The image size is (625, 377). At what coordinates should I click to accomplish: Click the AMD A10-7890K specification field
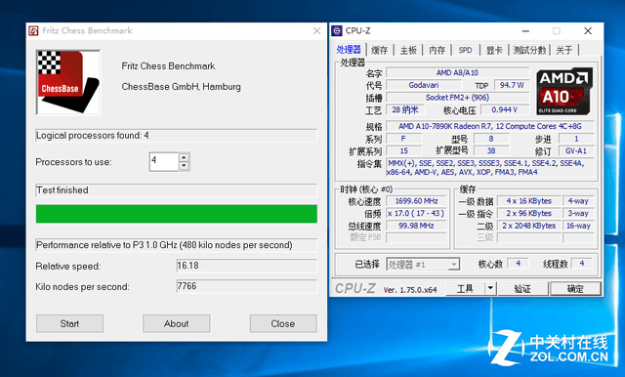(x=490, y=126)
